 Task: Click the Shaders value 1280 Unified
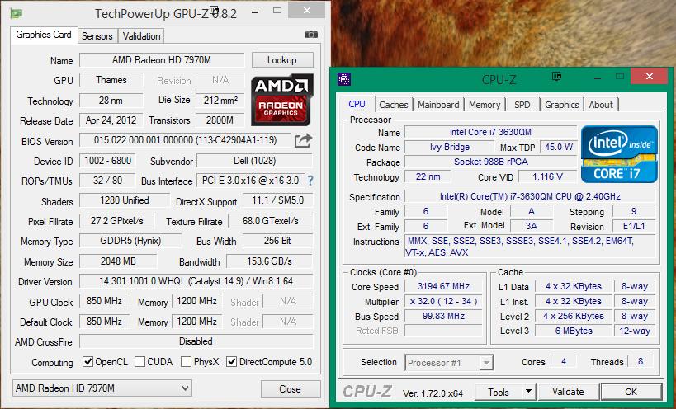coord(125,200)
